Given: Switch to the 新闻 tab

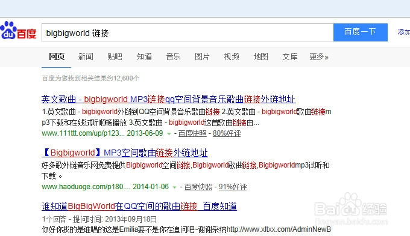Looking at the screenshot, I should (x=86, y=56).
